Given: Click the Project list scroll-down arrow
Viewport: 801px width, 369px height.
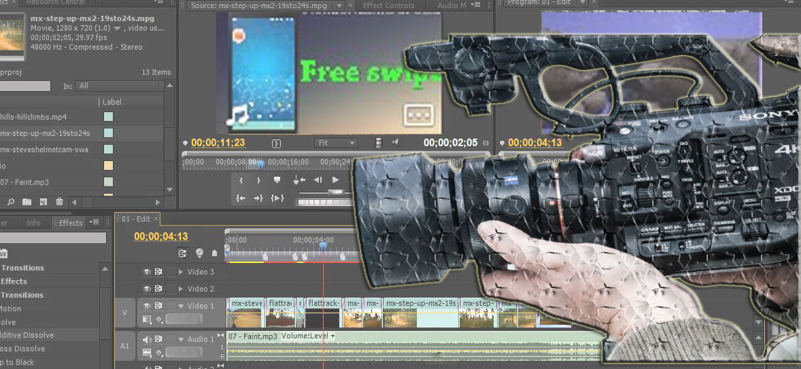Looking at the screenshot, I should click(169, 190).
